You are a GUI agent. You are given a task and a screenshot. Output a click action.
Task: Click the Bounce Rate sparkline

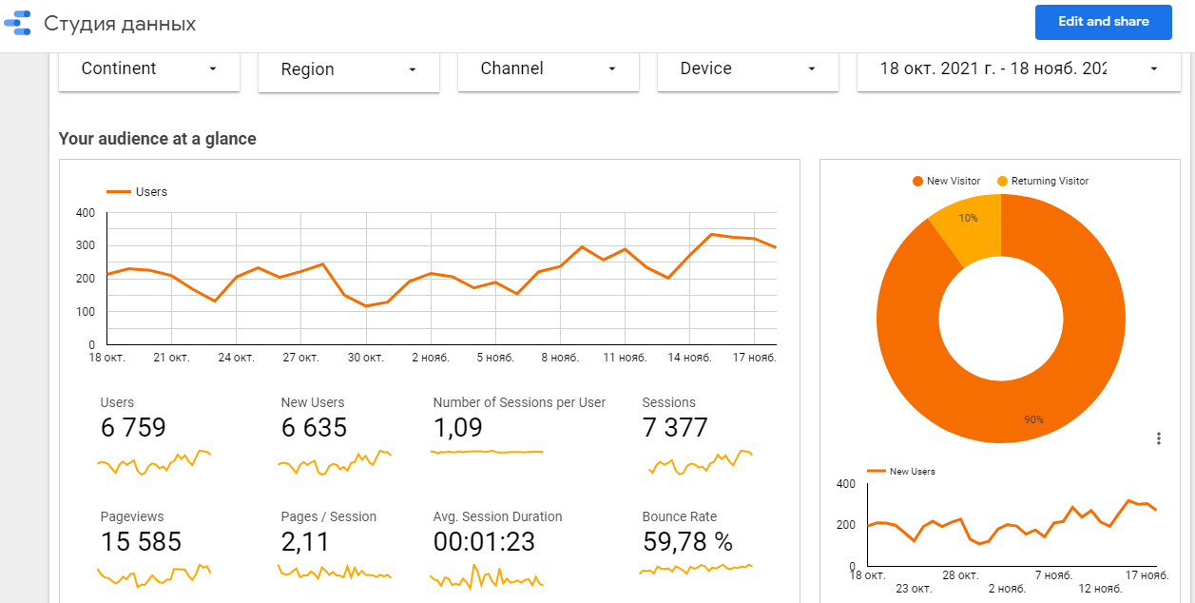pos(696,569)
